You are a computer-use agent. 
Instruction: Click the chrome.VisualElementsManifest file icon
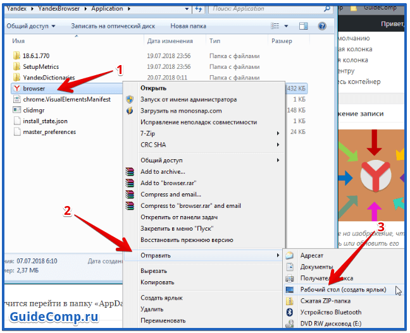16,99
